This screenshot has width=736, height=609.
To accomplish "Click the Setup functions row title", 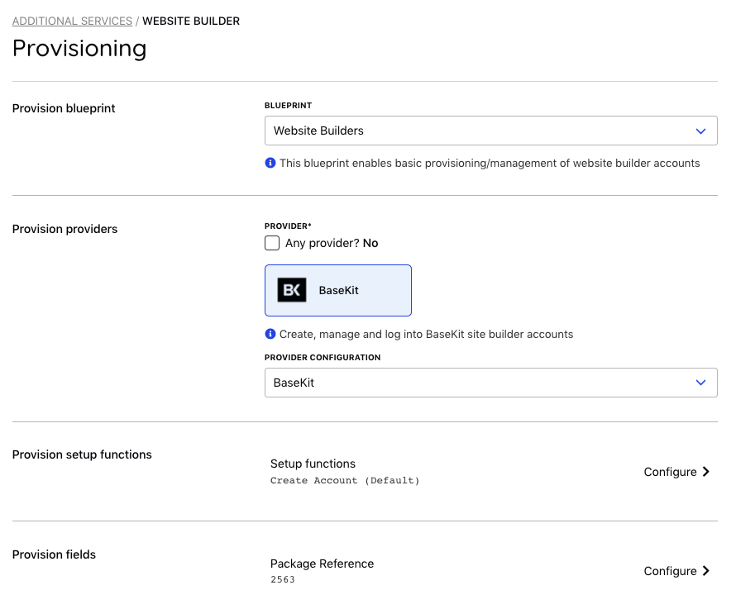I will [313, 464].
